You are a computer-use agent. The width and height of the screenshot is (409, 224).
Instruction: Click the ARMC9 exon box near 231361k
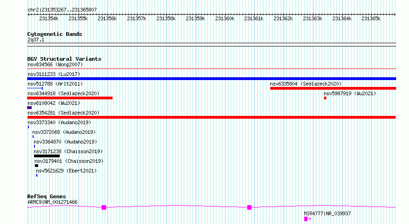[x=250, y=207]
